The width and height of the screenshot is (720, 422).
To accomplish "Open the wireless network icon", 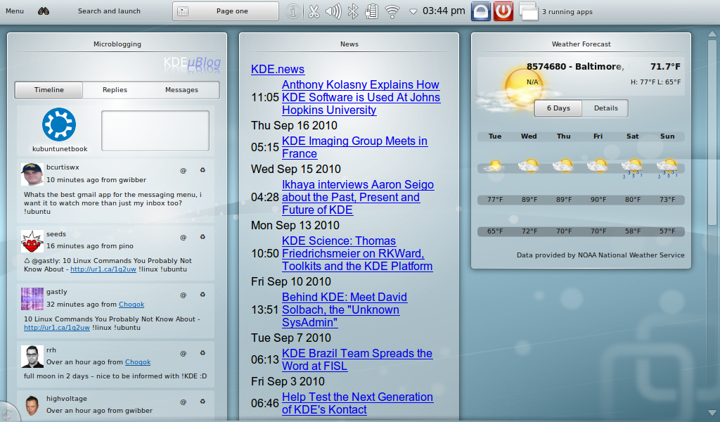I will (x=392, y=11).
